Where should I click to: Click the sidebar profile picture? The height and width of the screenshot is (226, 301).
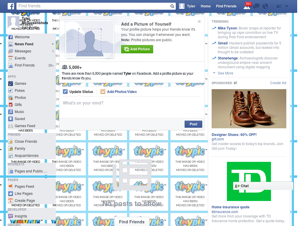tap(14, 22)
